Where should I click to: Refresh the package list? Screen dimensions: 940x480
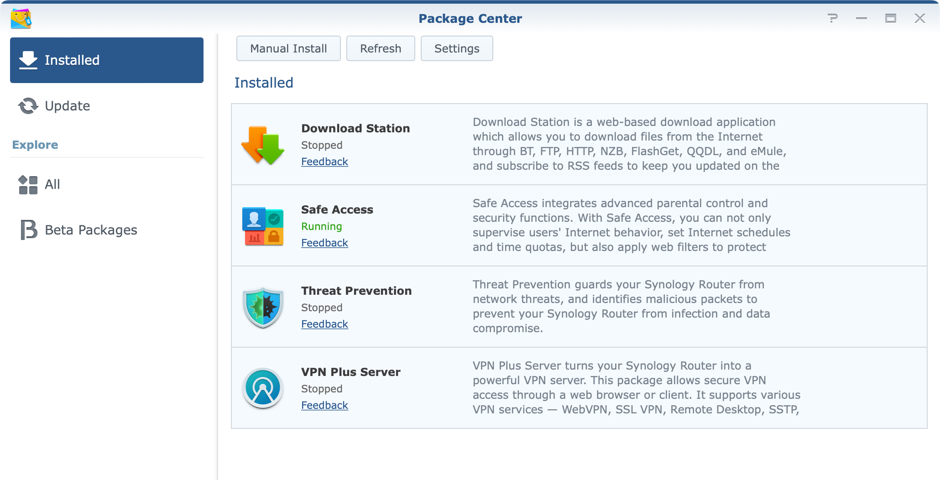coord(381,48)
